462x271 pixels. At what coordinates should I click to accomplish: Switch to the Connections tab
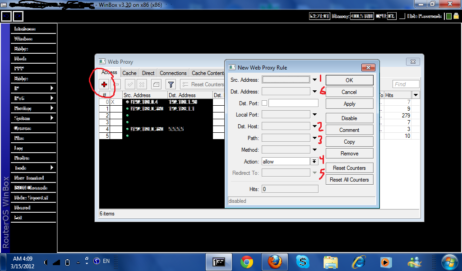[173, 73]
